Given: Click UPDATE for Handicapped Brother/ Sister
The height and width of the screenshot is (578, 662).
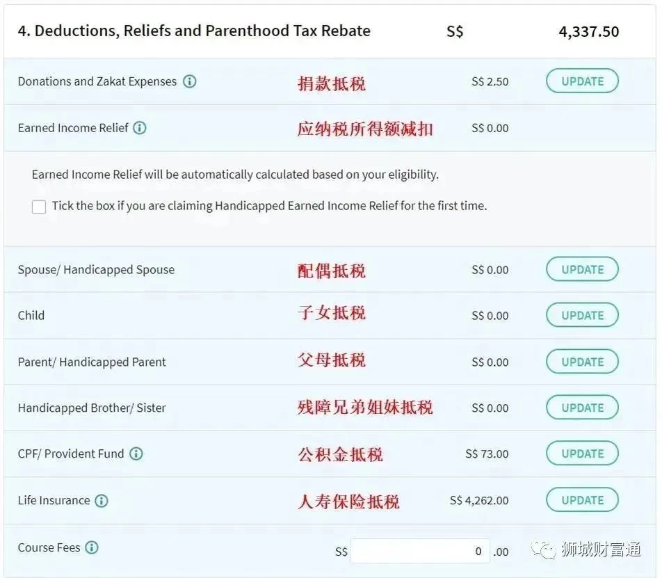Looking at the screenshot, I should 582,408.
